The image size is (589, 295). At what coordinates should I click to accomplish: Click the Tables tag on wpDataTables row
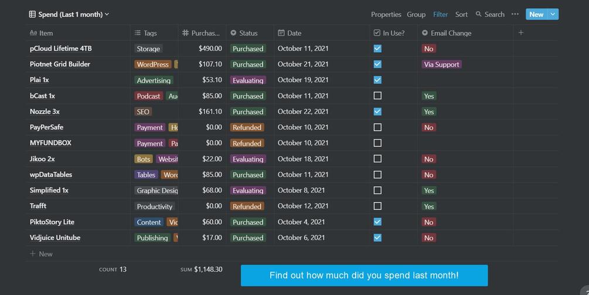[x=146, y=175]
